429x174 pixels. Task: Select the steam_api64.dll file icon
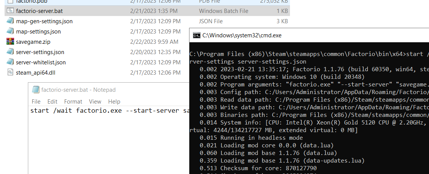click(10, 73)
